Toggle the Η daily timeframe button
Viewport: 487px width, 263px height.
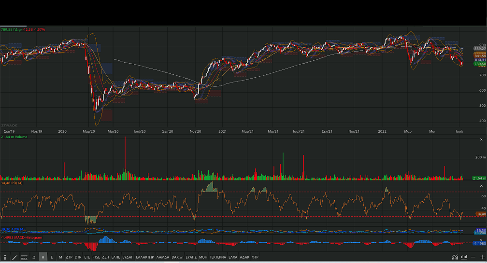pyautogui.click(x=43, y=257)
